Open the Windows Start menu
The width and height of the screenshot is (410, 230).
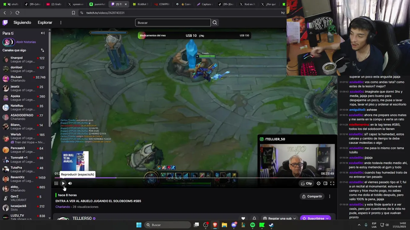click(x=139, y=225)
